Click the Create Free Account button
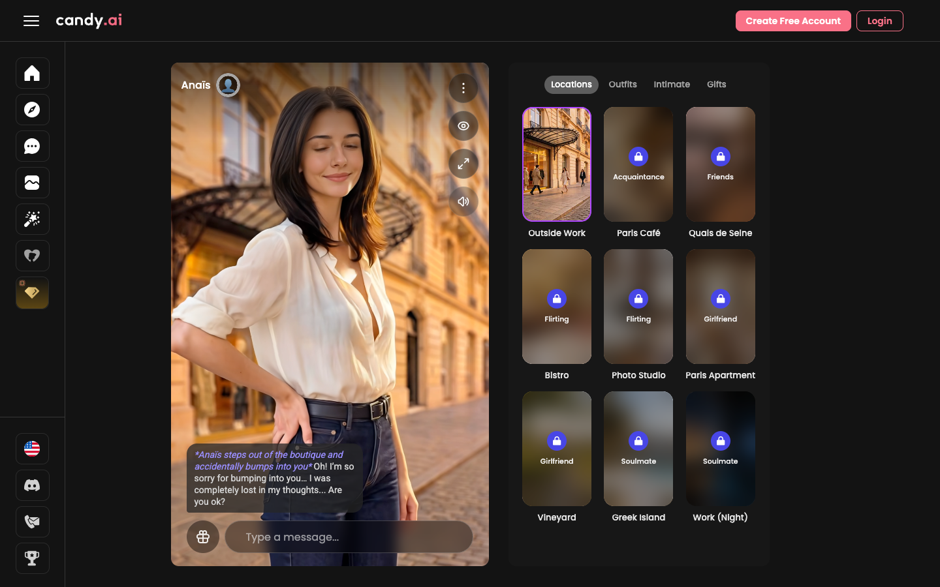The height and width of the screenshot is (587, 940). coord(793,21)
